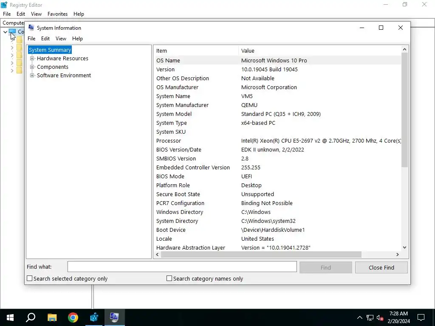435x326 pixels.
Task: Click System Information title bar icon
Action: click(x=31, y=28)
